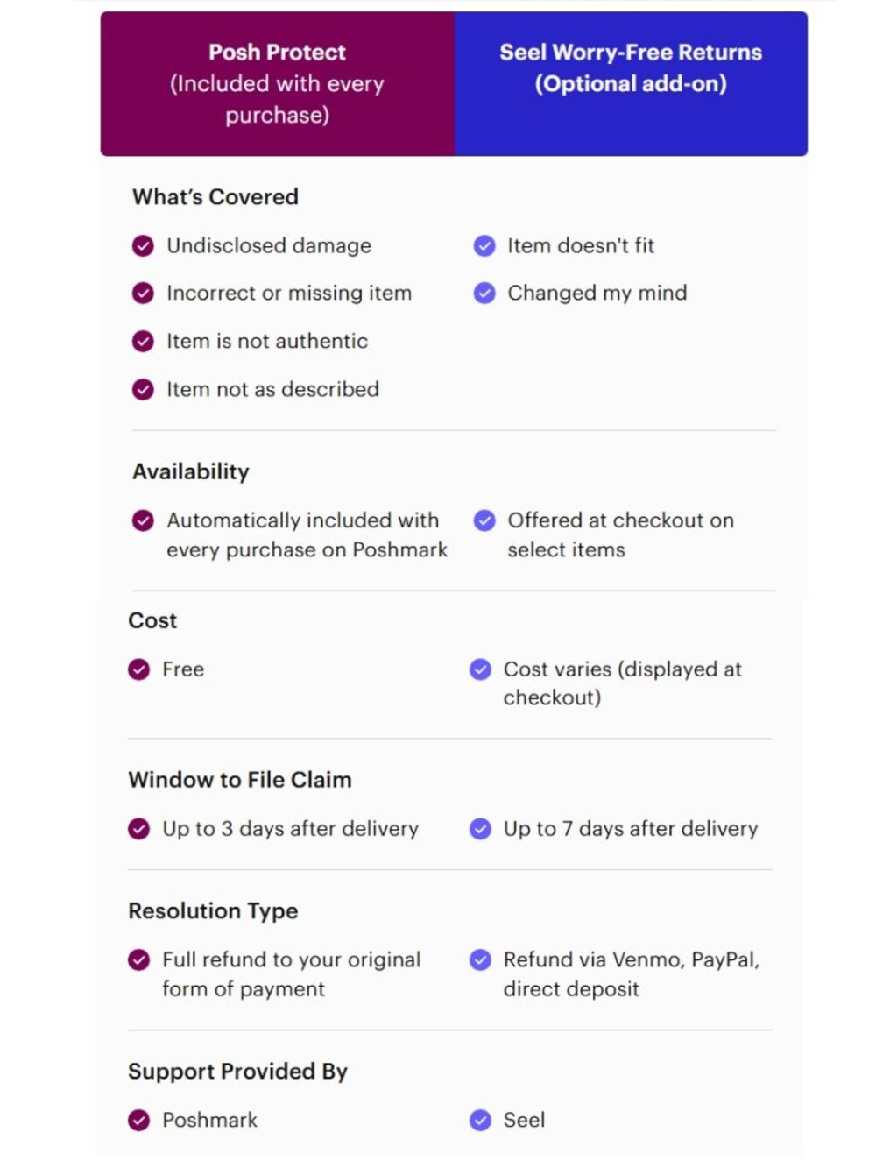Click the checkmark beside Up to 3 days

point(138,829)
